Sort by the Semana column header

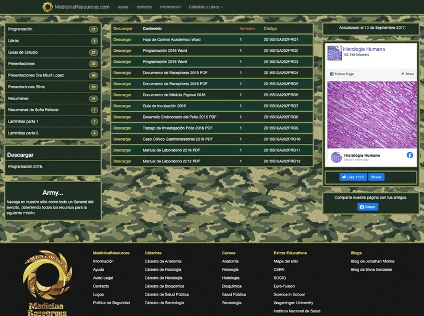point(247,28)
